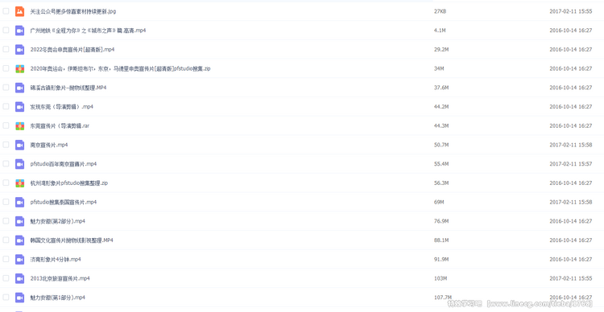Click date 2017-02-11 15:58 of 南京宣传片.mp4 row
The image size is (604, 312).
pos(570,145)
